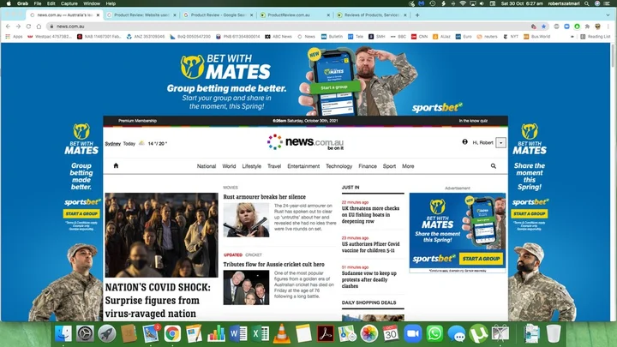Show more bookmarks with the overflow chevron
This screenshot has width=617, height=347.
[x=572, y=37]
